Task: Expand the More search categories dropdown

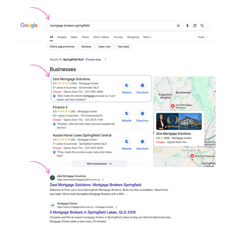Action: pos(148,37)
